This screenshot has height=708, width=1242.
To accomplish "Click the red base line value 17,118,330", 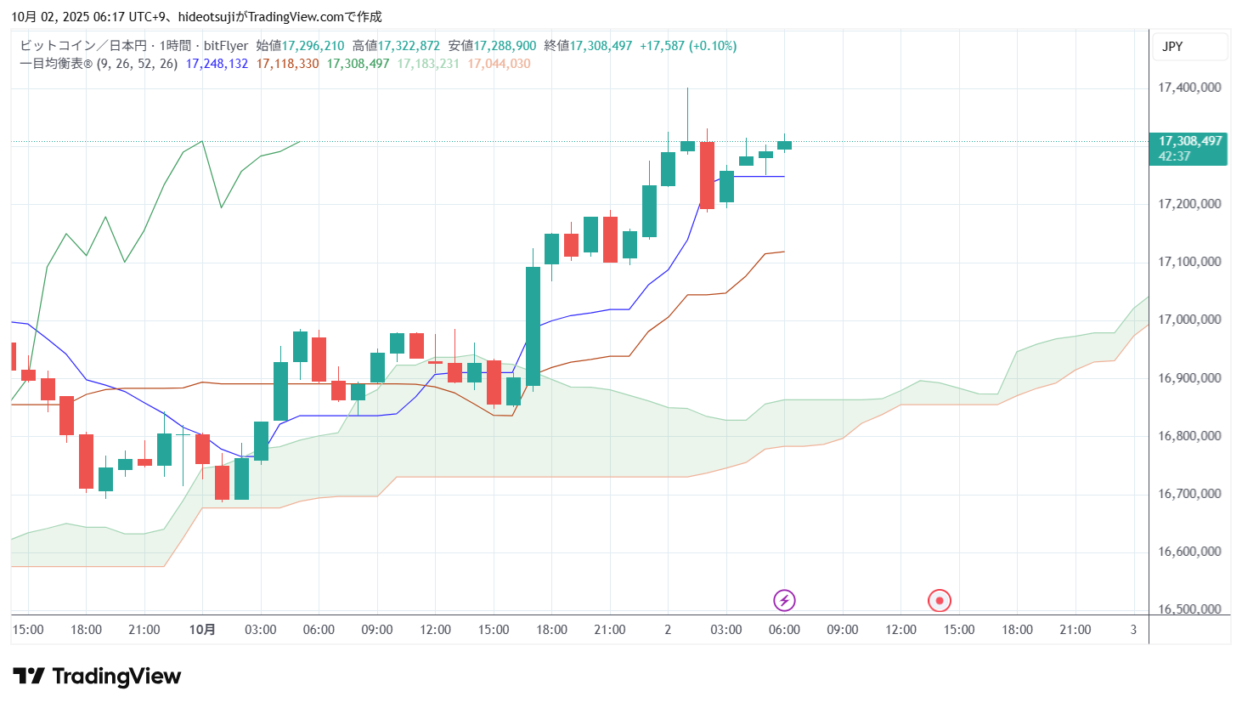I will click(x=288, y=64).
